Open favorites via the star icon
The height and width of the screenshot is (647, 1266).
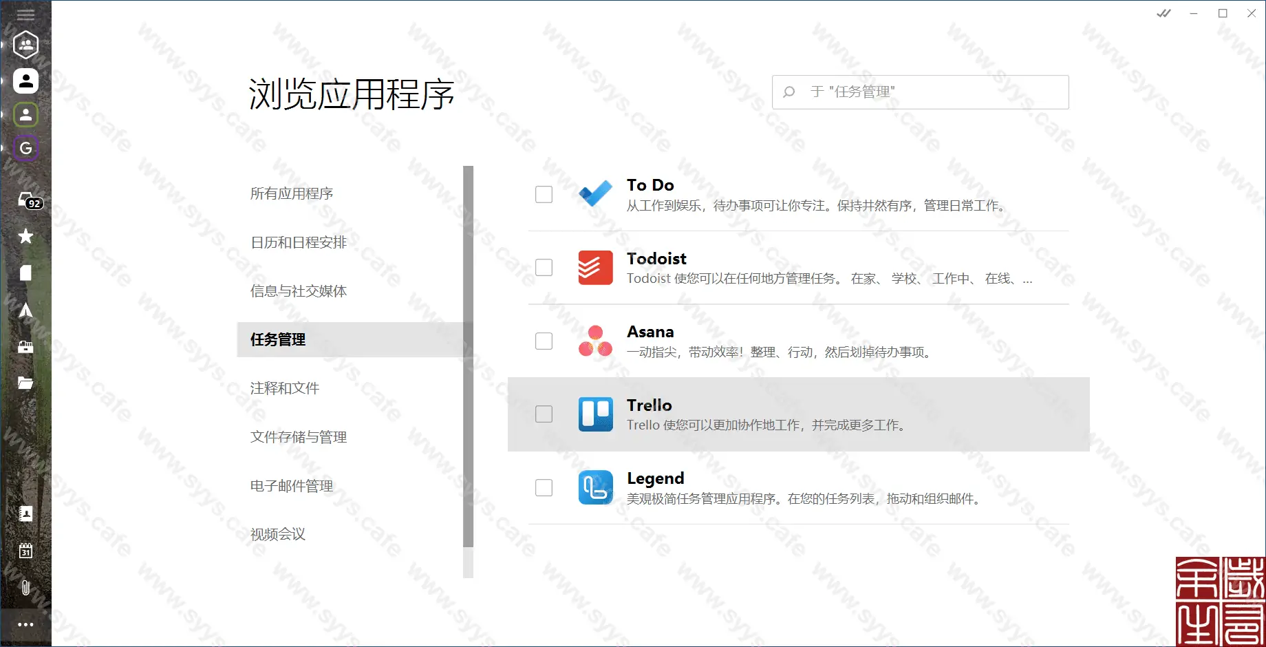[x=25, y=236]
